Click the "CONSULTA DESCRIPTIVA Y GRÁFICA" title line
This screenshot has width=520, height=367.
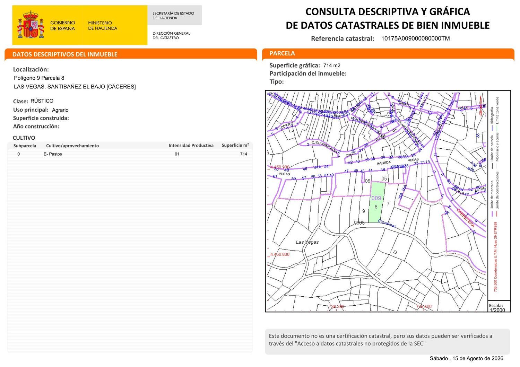388,11
